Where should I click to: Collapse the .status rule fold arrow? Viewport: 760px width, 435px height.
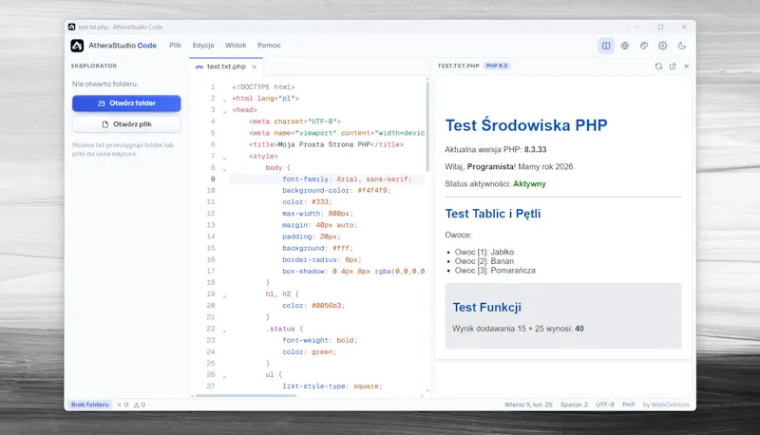tap(224, 331)
